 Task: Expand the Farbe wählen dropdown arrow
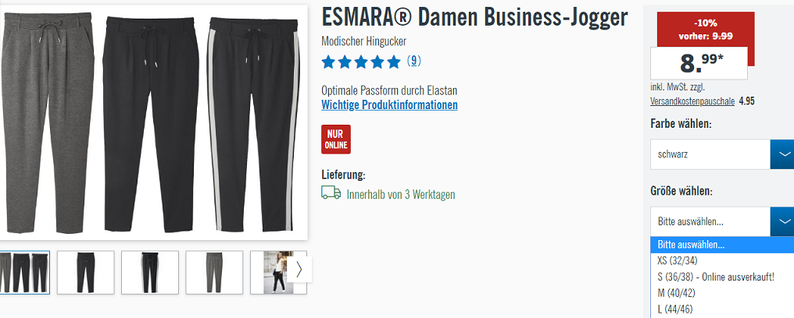tap(783, 154)
